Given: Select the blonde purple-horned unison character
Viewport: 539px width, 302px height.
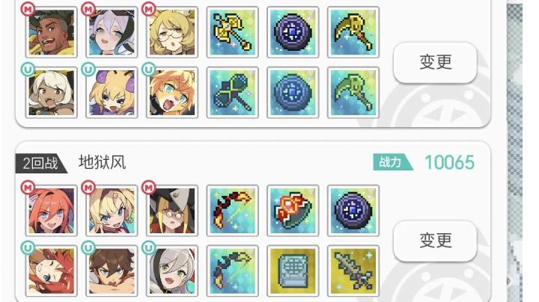Looking at the screenshot, I should click(112, 93).
